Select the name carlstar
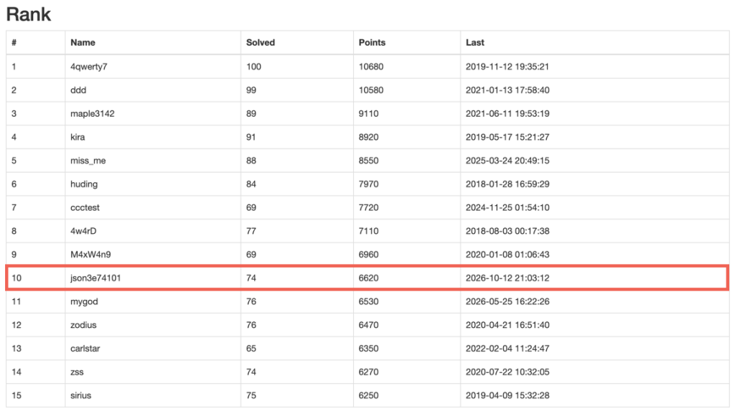The image size is (735, 411). pos(85,348)
